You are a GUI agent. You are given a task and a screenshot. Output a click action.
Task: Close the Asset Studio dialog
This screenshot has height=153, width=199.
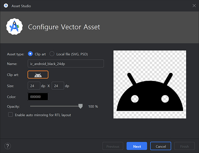tap(194, 6)
